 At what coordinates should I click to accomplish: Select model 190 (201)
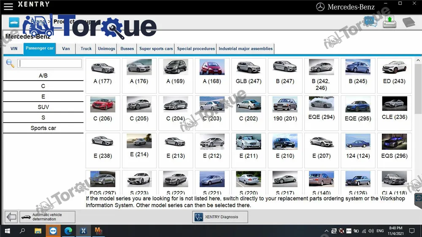pyautogui.click(x=285, y=113)
